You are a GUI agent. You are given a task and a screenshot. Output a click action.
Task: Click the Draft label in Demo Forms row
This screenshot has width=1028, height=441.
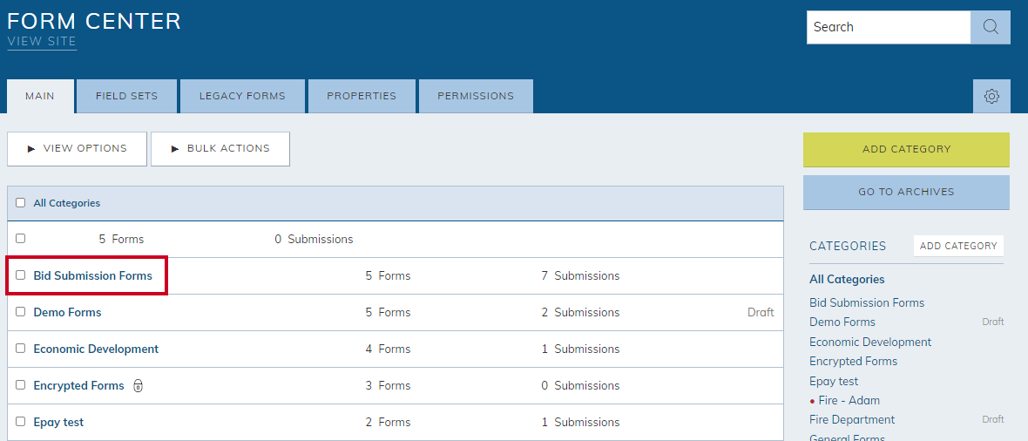[761, 312]
